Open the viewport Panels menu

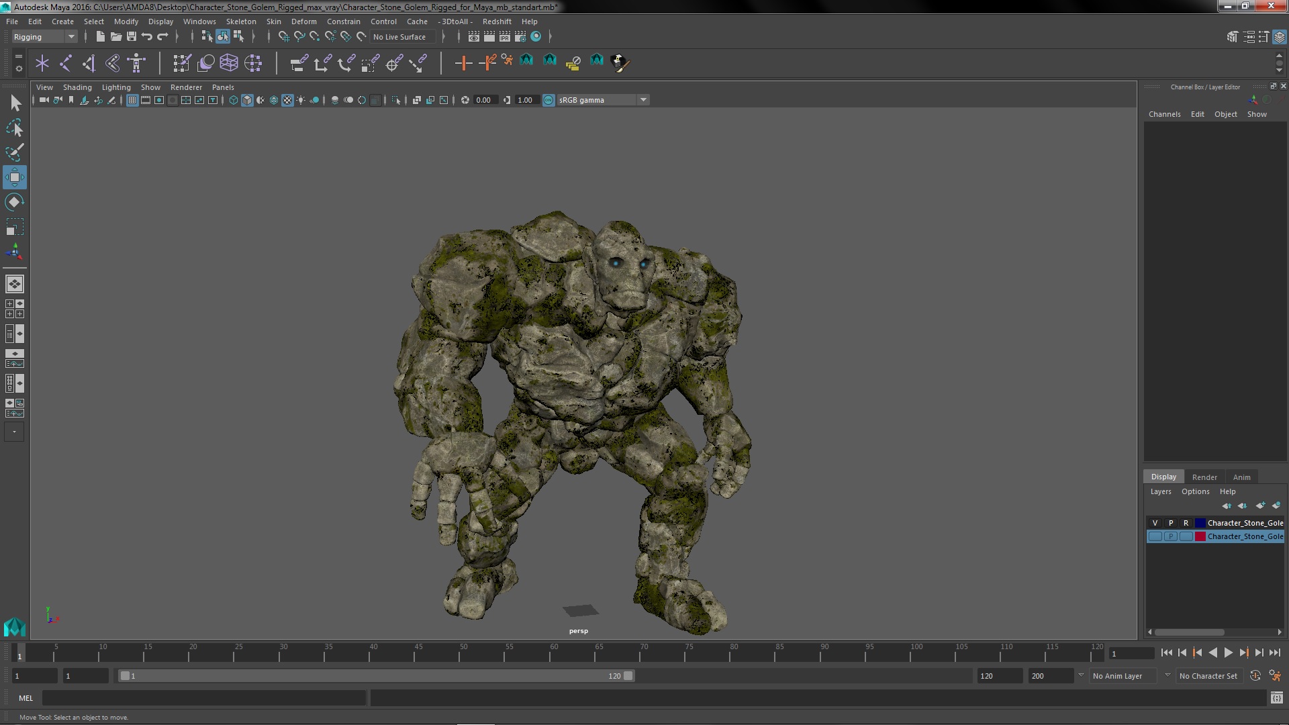tap(223, 87)
